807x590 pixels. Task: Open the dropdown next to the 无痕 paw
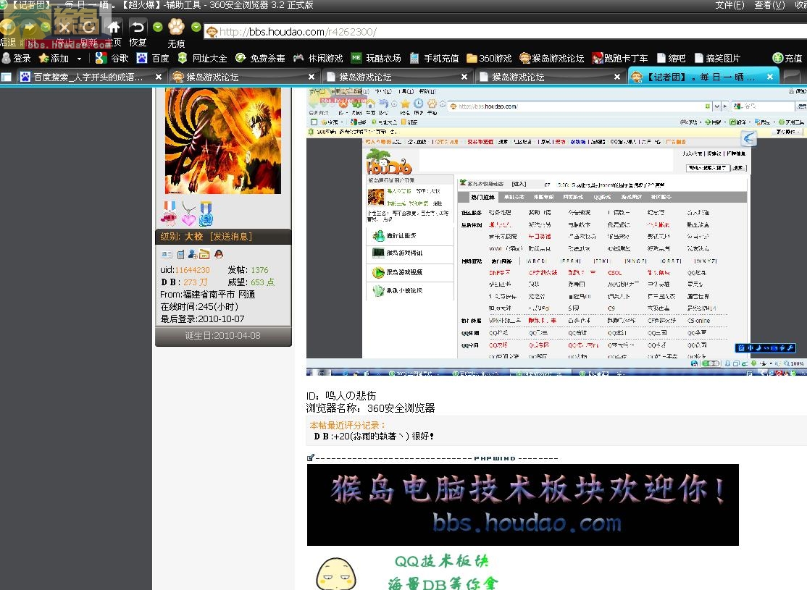click(196, 27)
